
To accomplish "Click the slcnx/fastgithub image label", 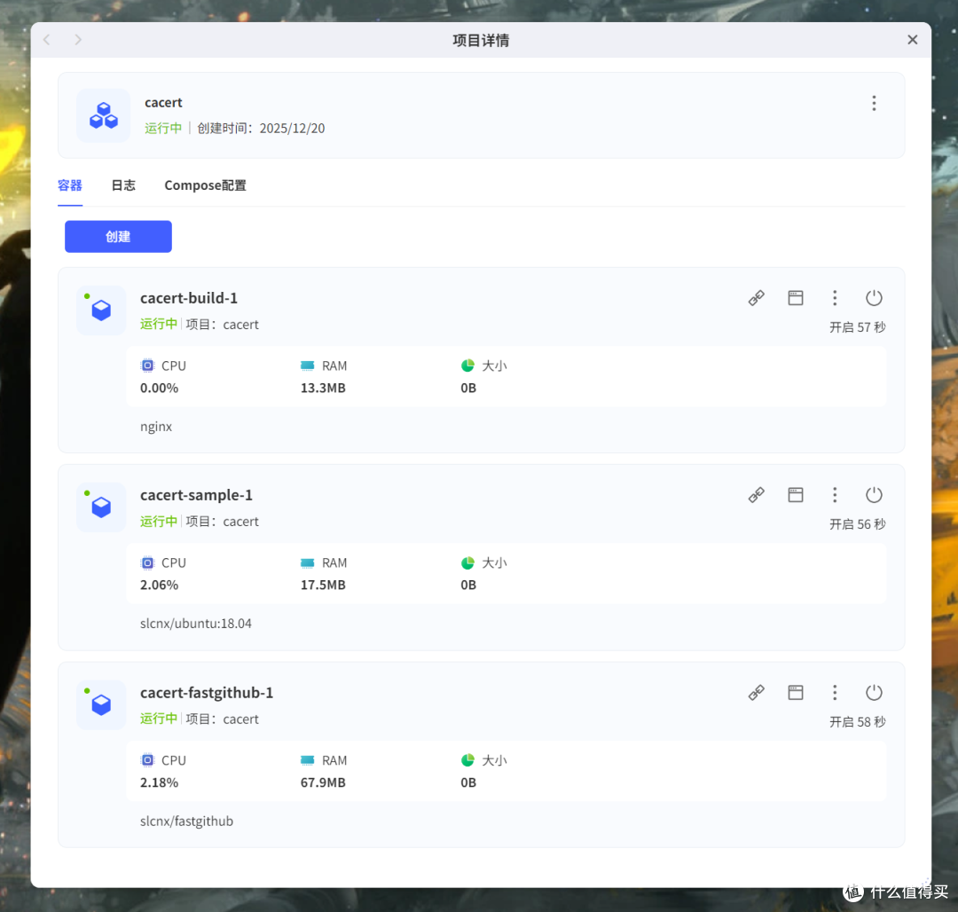I will click(x=186, y=821).
